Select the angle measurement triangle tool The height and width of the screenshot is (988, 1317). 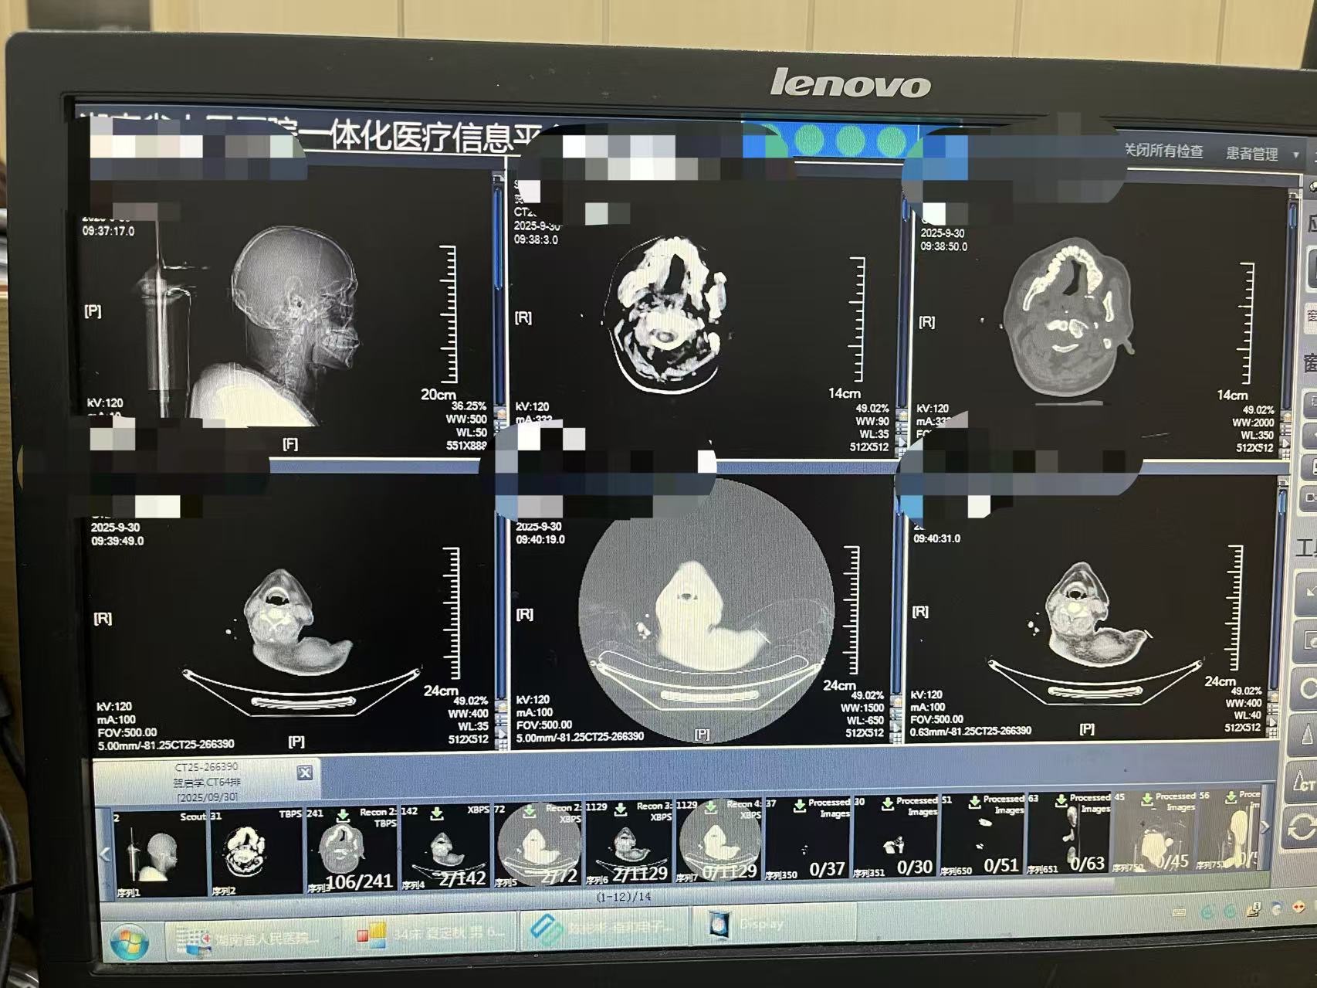point(1305,734)
